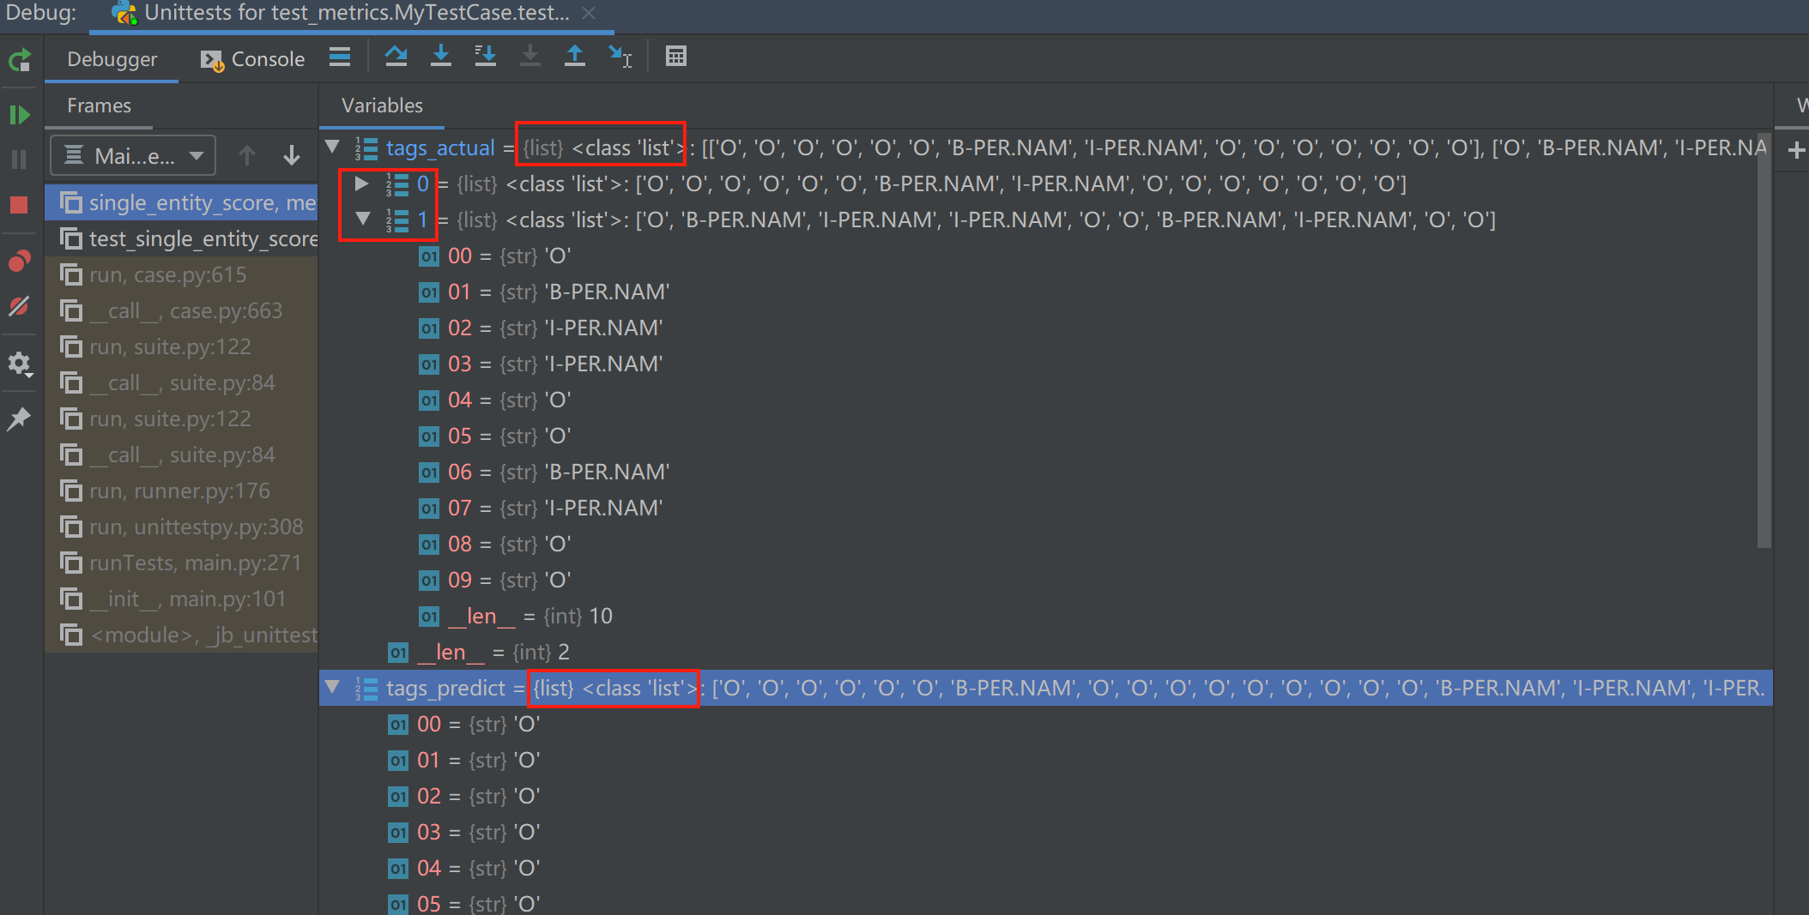Open View Breakpoints dialog
This screenshot has height=915, width=1809.
click(20, 261)
